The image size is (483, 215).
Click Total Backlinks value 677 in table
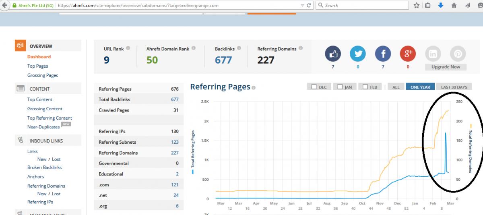(x=175, y=99)
